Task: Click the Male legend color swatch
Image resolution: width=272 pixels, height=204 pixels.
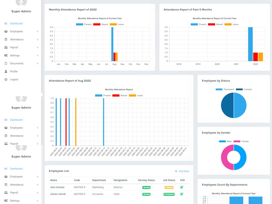Action: pyautogui.click(x=222, y=141)
